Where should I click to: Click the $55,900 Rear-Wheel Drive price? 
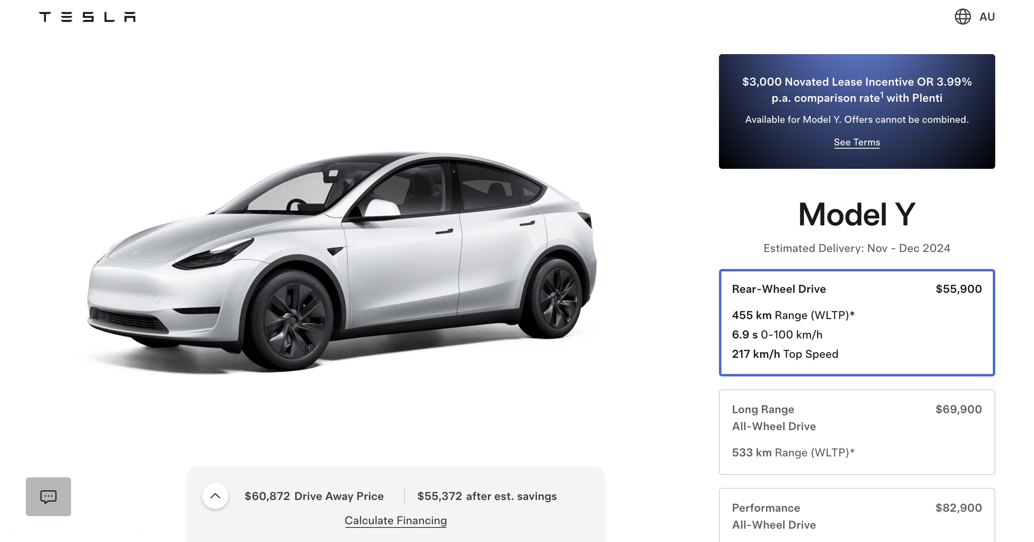(x=958, y=289)
